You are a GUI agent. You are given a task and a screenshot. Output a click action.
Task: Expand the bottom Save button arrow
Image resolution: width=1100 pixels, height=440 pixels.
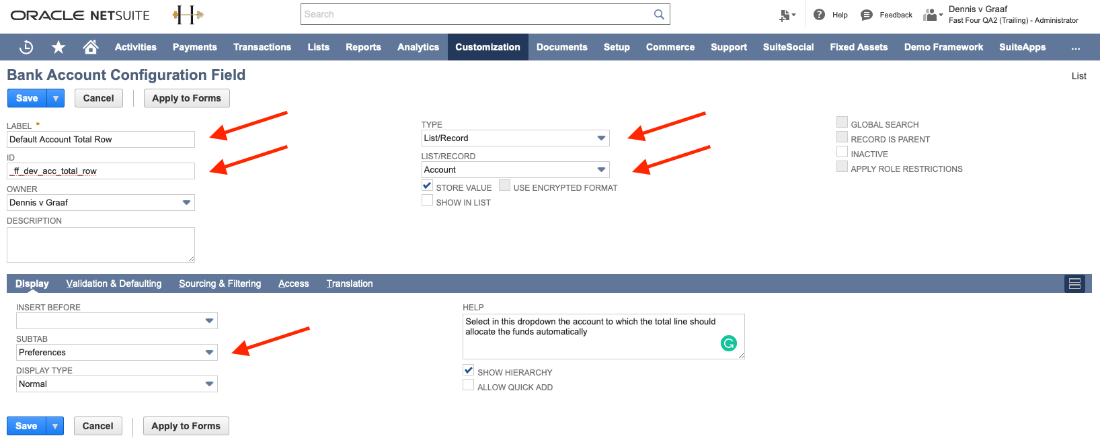point(55,426)
